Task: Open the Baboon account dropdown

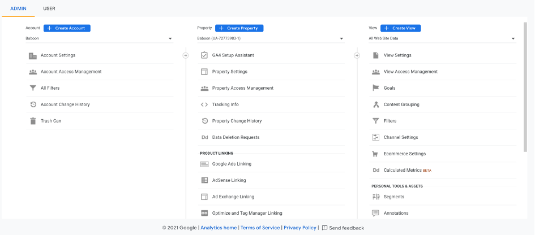Action: (x=99, y=39)
